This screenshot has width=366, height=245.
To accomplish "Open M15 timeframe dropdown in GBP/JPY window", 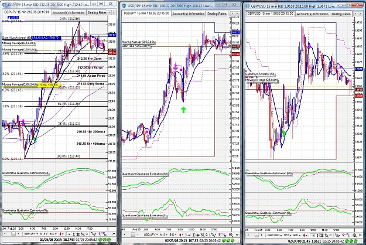I will [44, 234].
